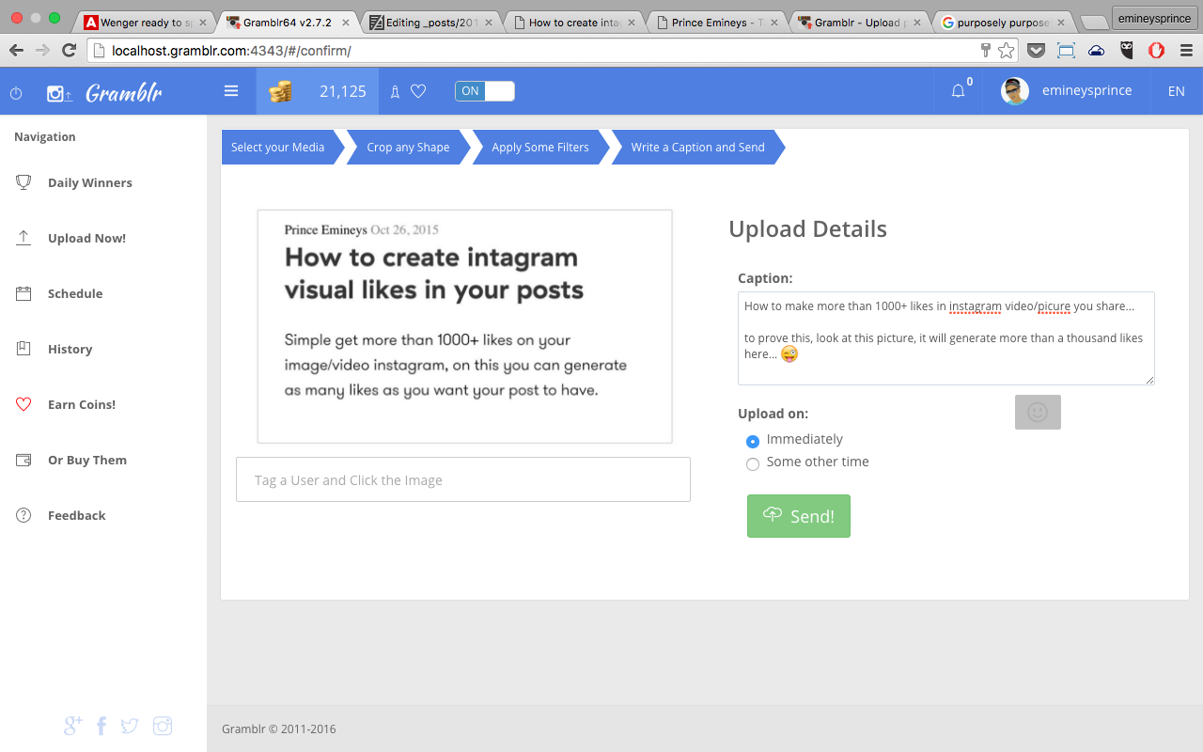The width and height of the screenshot is (1203, 752).
Task: Click the browser back arrow
Action: [x=16, y=50]
